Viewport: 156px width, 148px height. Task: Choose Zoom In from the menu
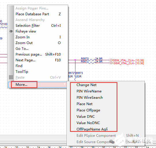pos(38,37)
